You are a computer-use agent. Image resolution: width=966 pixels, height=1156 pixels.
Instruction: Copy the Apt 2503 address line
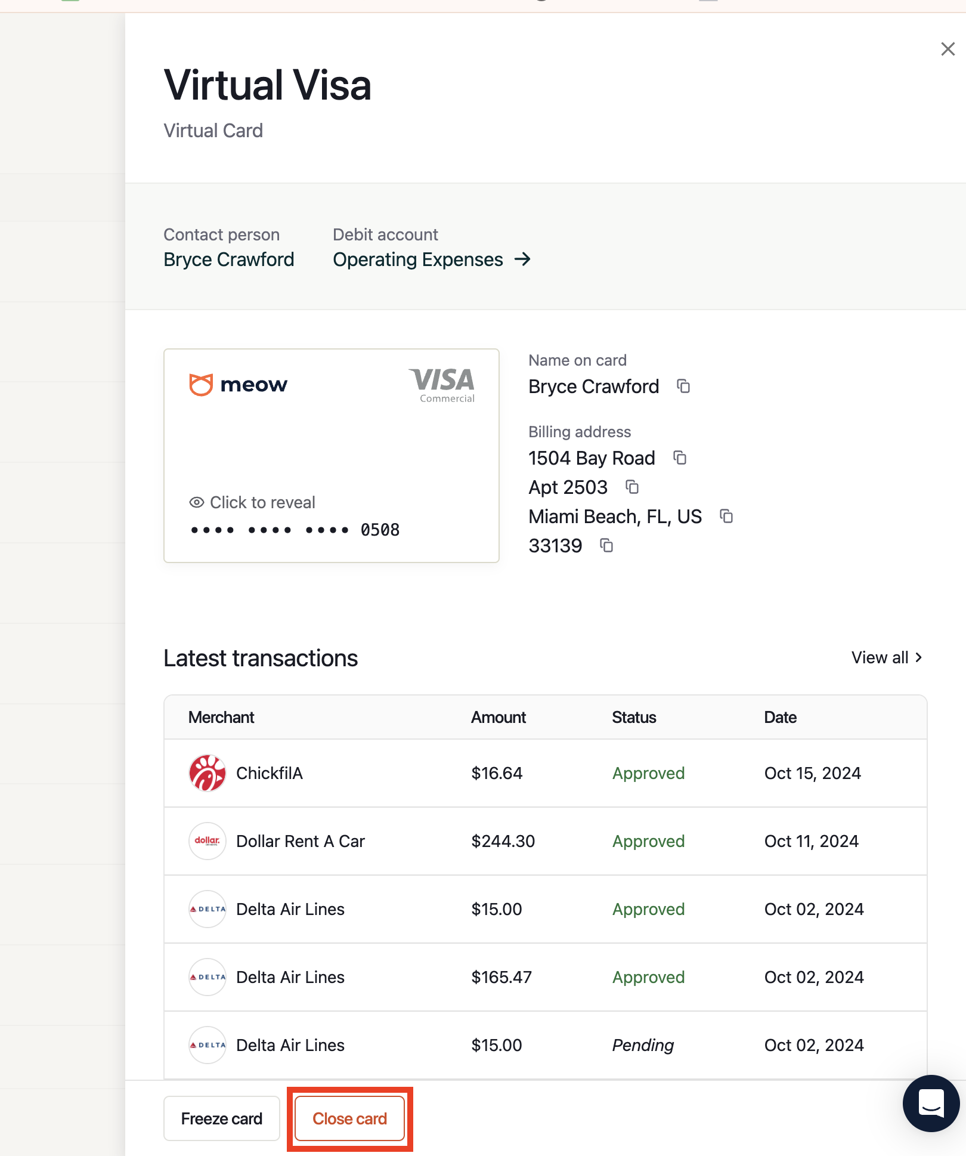(632, 487)
